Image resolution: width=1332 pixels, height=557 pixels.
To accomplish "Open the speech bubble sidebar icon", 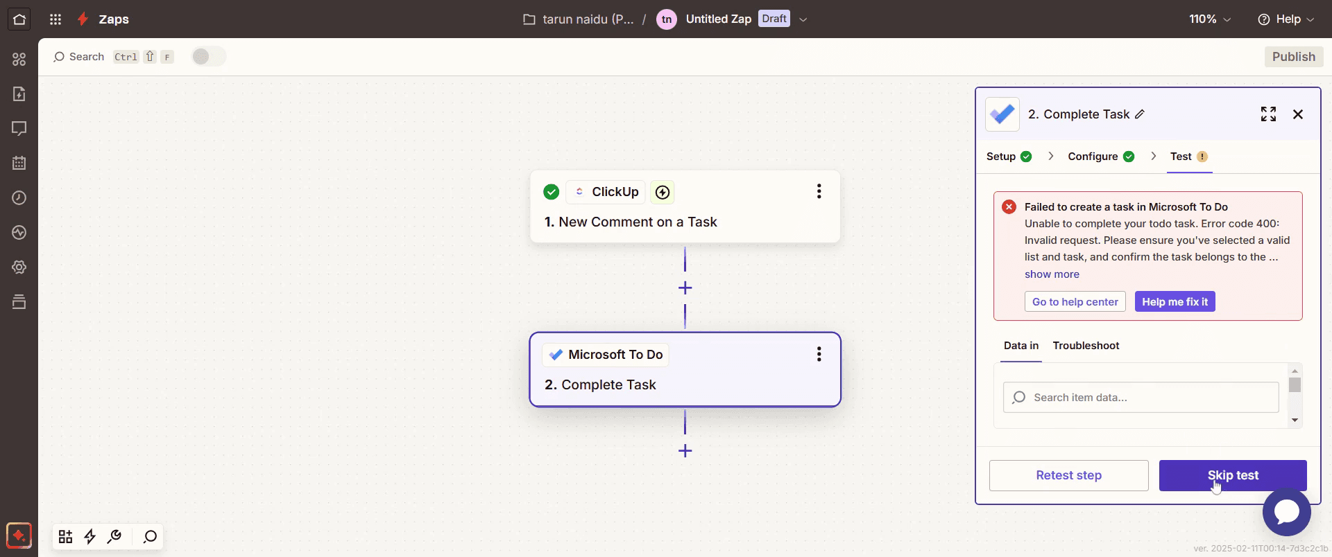I will click(19, 128).
